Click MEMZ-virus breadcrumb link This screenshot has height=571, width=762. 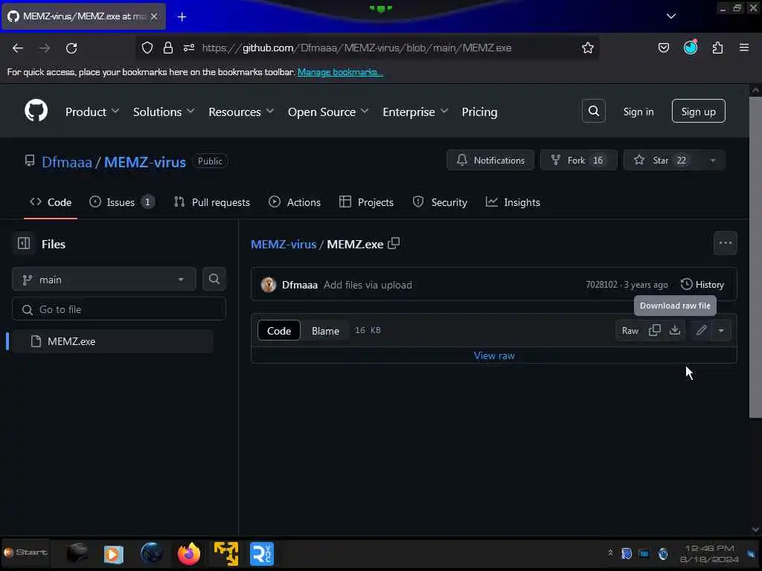click(284, 244)
